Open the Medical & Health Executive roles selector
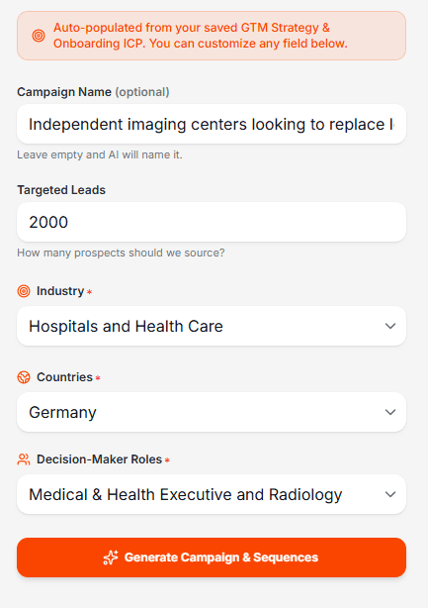 212,494
